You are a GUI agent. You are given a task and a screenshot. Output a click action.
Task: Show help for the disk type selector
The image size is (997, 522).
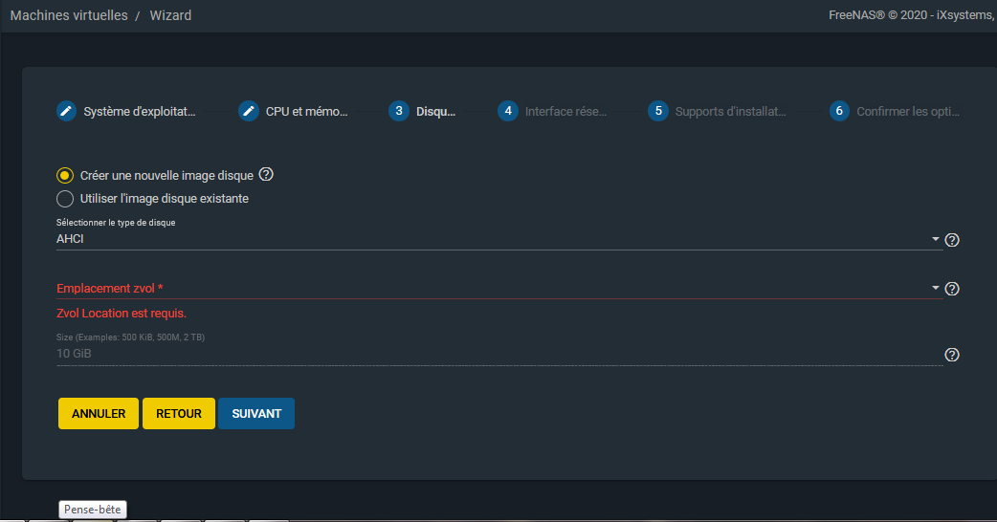click(x=952, y=240)
